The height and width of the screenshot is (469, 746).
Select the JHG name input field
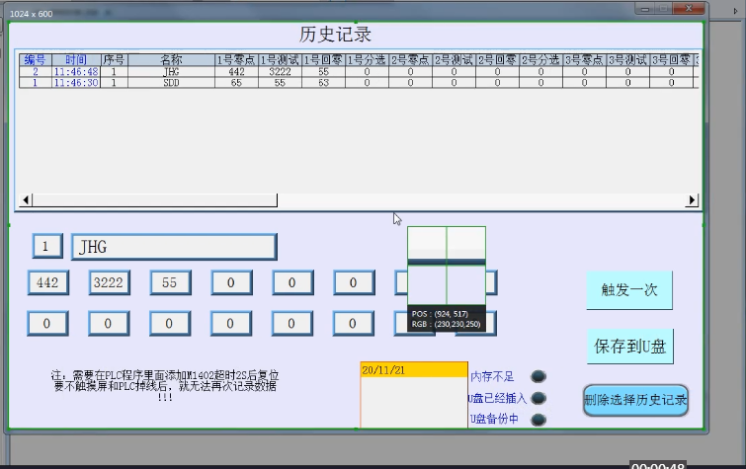(x=173, y=247)
